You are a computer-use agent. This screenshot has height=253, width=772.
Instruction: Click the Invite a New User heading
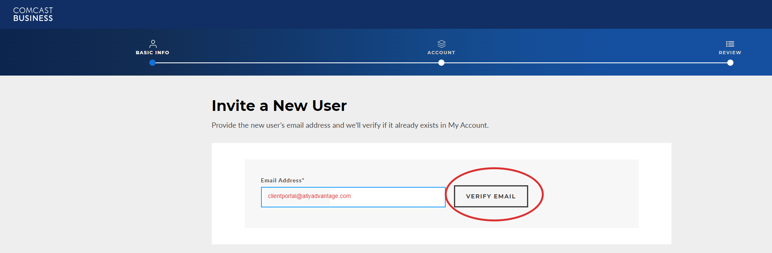pyautogui.click(x=279, y=106)
